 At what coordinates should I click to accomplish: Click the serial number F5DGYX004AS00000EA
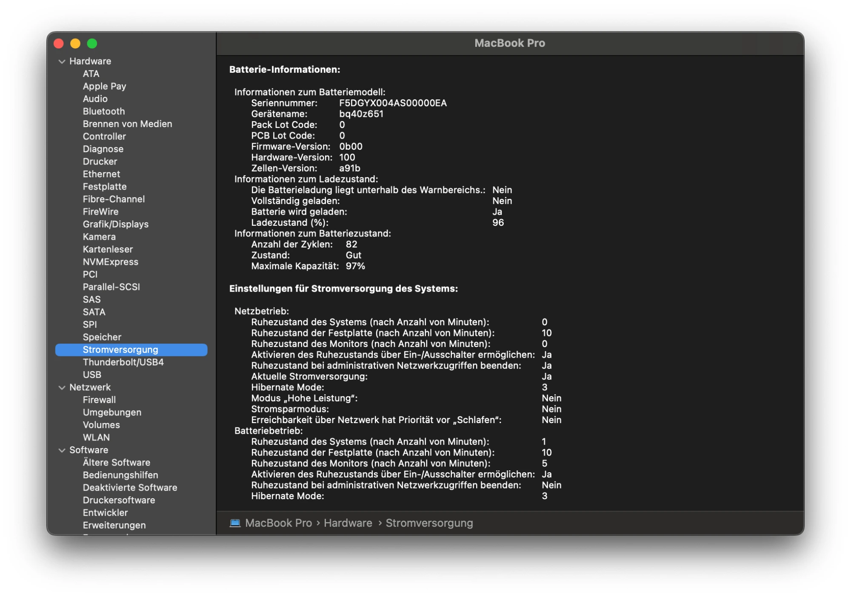(x=393, y=103)
